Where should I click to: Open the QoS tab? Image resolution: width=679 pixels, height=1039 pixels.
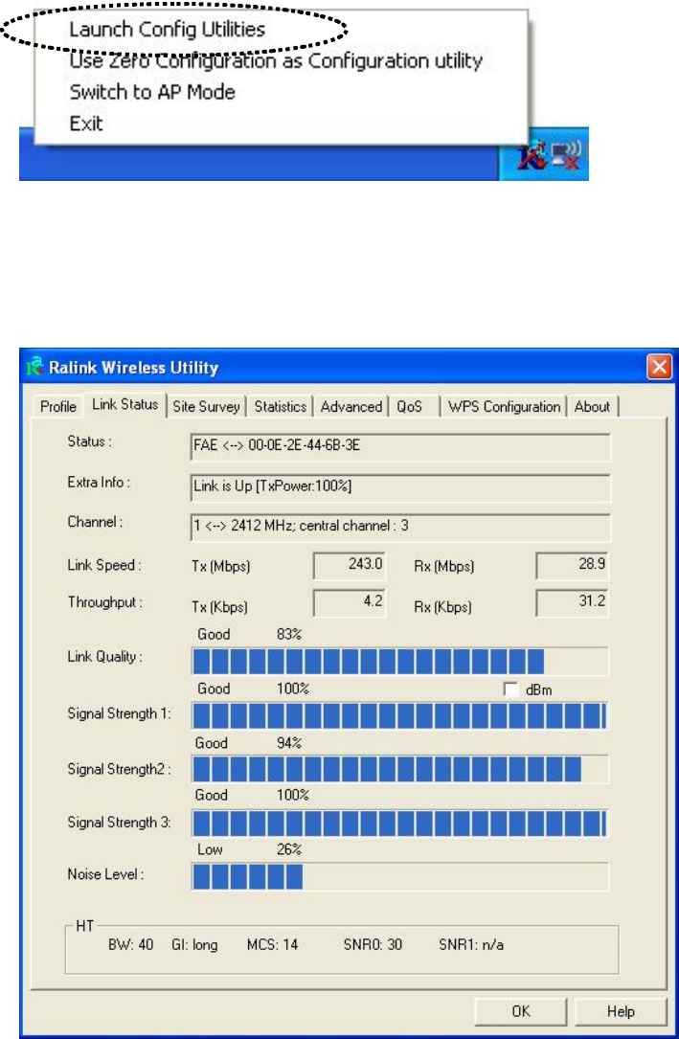(409, 406)
